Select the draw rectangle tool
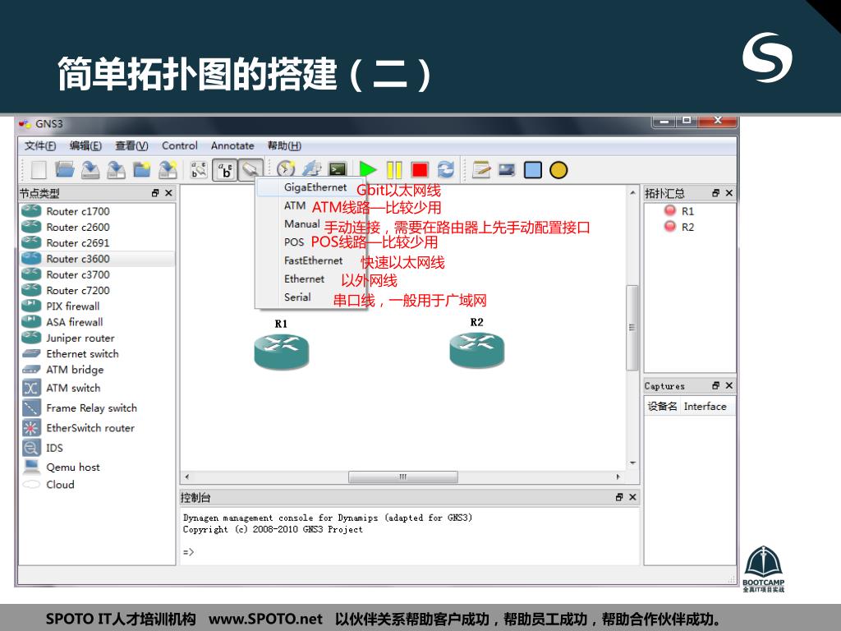841x631 pixels. click(532, 169)
